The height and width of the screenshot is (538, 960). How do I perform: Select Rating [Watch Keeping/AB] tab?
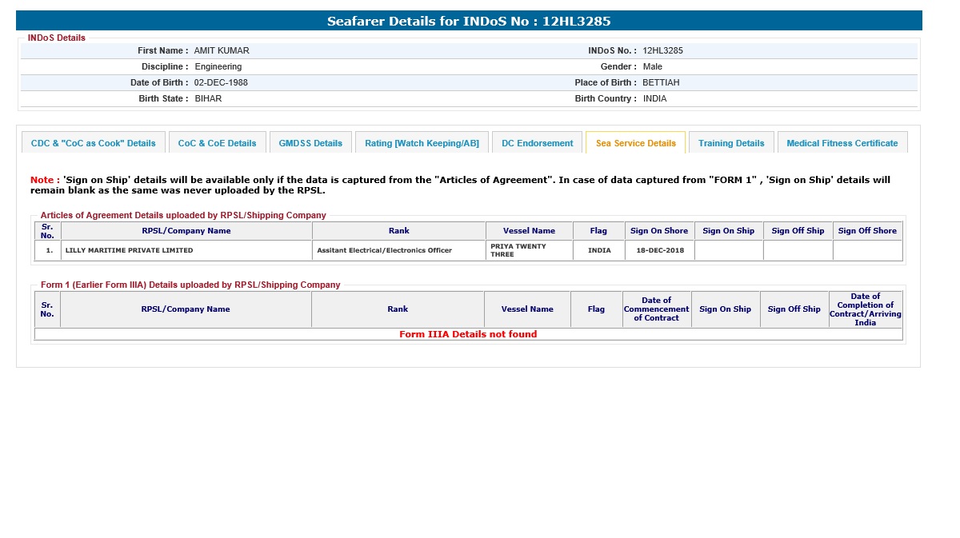pyautogui.click(x=422, y=143)
